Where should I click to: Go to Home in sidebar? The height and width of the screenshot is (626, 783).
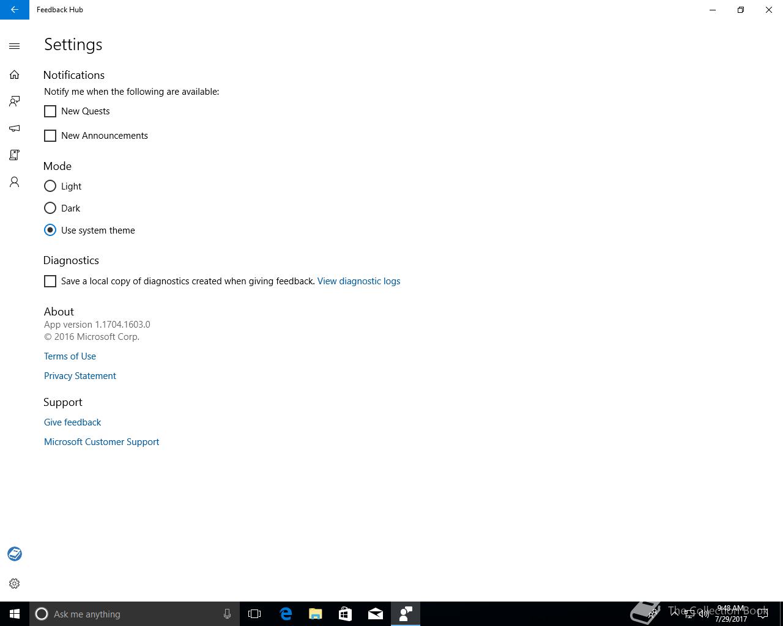pos(15,75)
